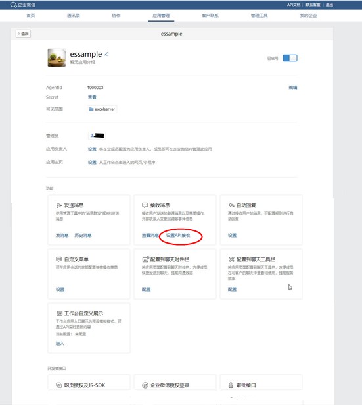Click the 配置到聊天工具栏 icon

click(x=231, y=259)
